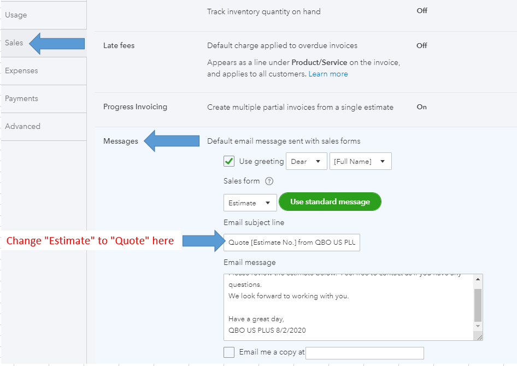The height and width of the screenshot is (366, 517).
Task: Click the email message scrollbar thumb
Action: (x=478, y=305)
